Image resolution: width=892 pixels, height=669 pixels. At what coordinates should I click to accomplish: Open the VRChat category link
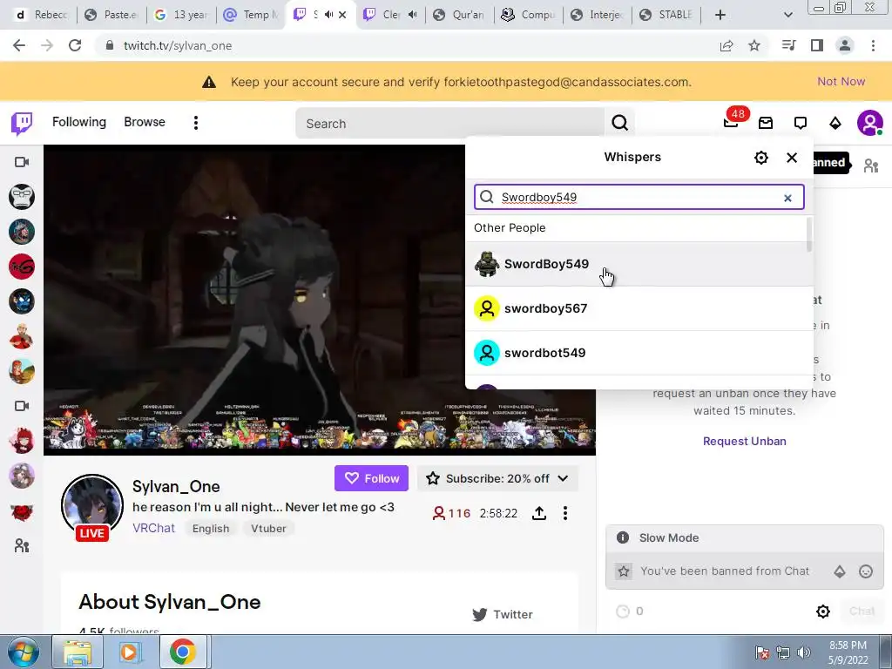153,528
